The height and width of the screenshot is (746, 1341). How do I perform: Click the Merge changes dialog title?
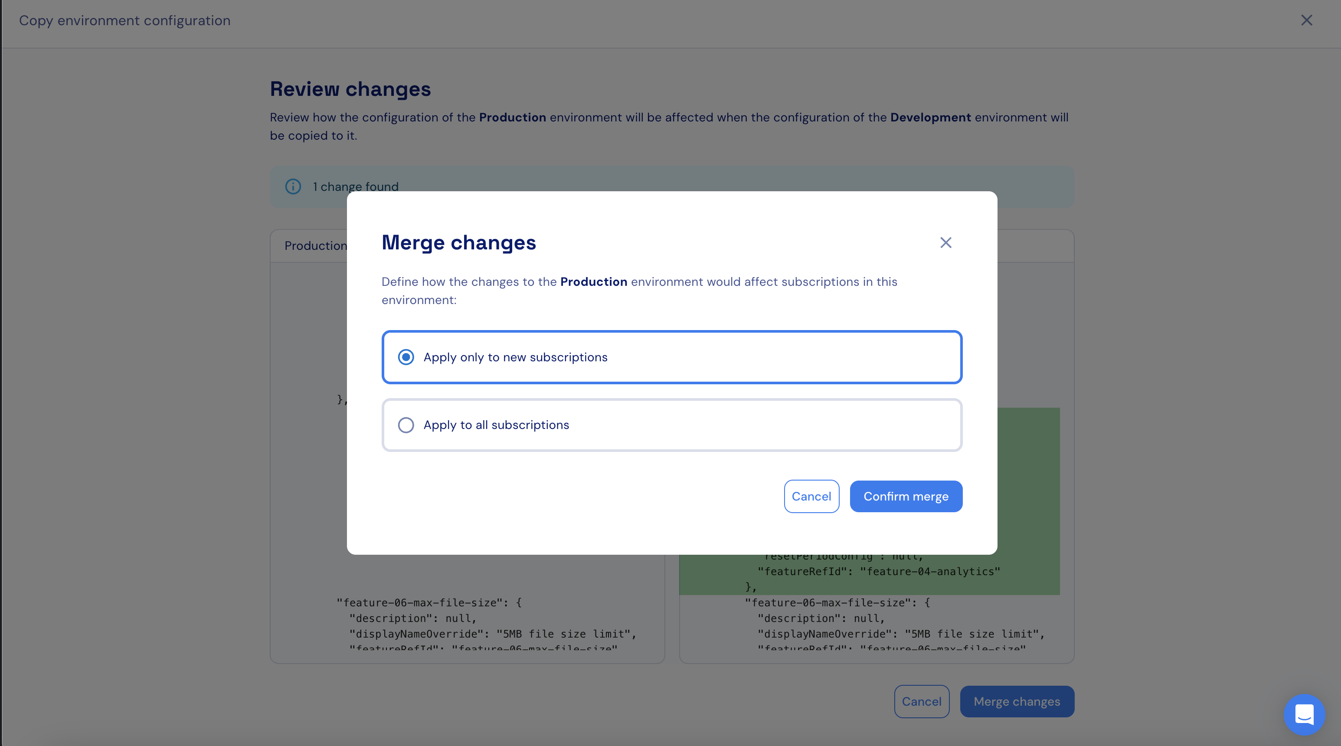(458, 242)
